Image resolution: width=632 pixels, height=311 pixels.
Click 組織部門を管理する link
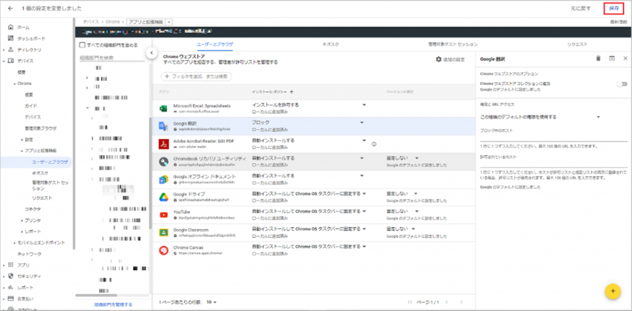(x=113, y=305)
